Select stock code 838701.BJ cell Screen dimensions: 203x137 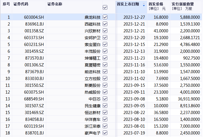[x=34, y=133]
